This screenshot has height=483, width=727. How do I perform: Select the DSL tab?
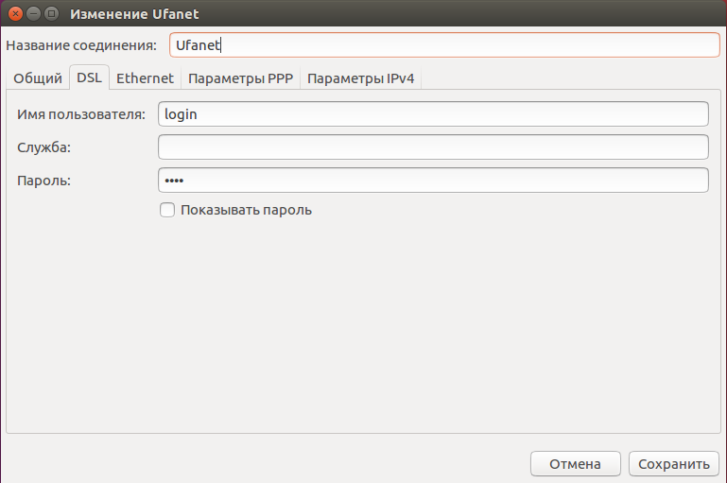pos(89,77)
